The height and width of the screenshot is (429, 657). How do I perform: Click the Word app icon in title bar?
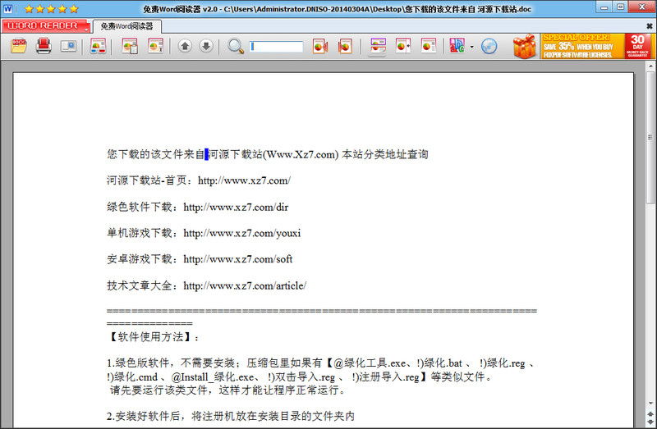tap(7, 9)
